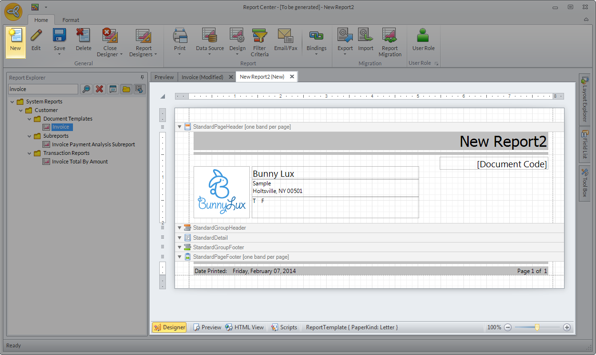Click the search icon in Report Explorer

[86, 89]
